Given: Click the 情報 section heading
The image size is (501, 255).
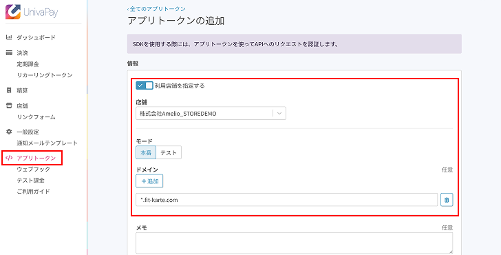Looking at the screenshot, I should click(x=133, y=63).
